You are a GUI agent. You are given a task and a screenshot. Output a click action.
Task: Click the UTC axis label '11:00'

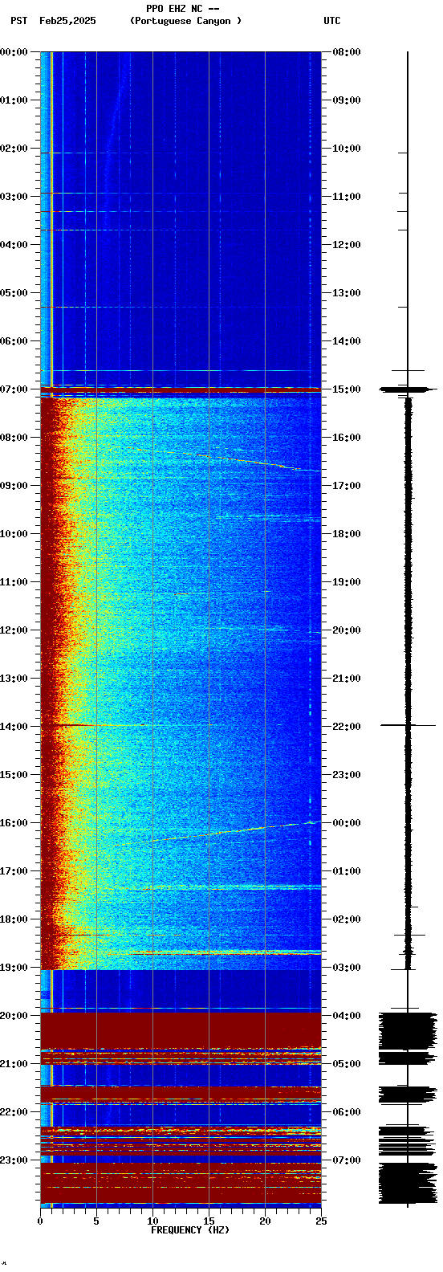click(x=347, y=197)
